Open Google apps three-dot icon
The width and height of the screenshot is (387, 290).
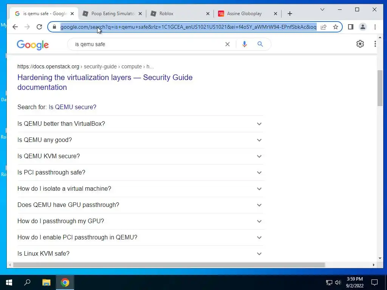click(375, 44)
